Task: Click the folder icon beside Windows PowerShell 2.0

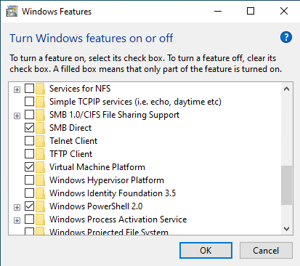Action: [40, 206]
